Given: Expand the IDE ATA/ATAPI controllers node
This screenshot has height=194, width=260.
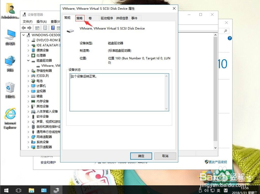Looking at the screenshot, I should (x=28, y=45).
